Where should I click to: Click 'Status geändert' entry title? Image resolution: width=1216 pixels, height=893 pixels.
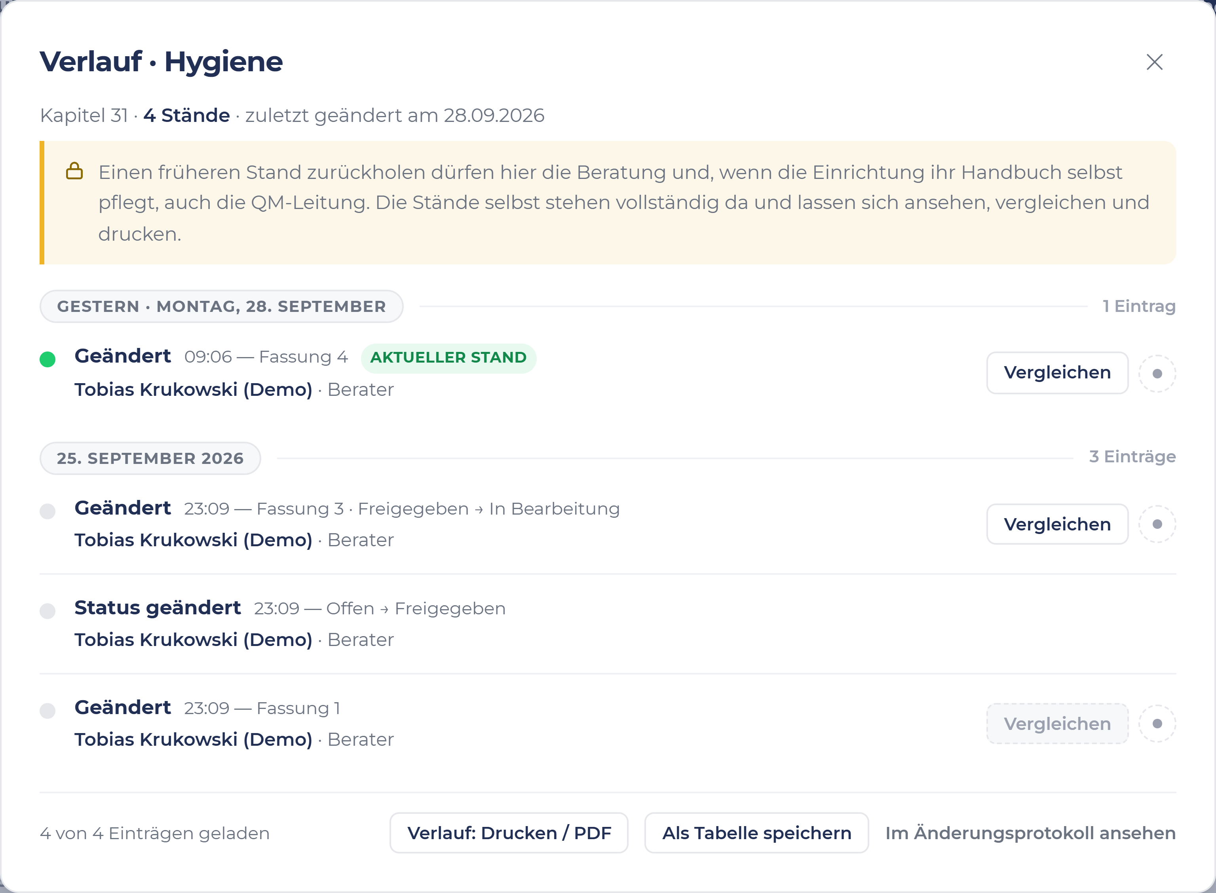tap(157, 608)
